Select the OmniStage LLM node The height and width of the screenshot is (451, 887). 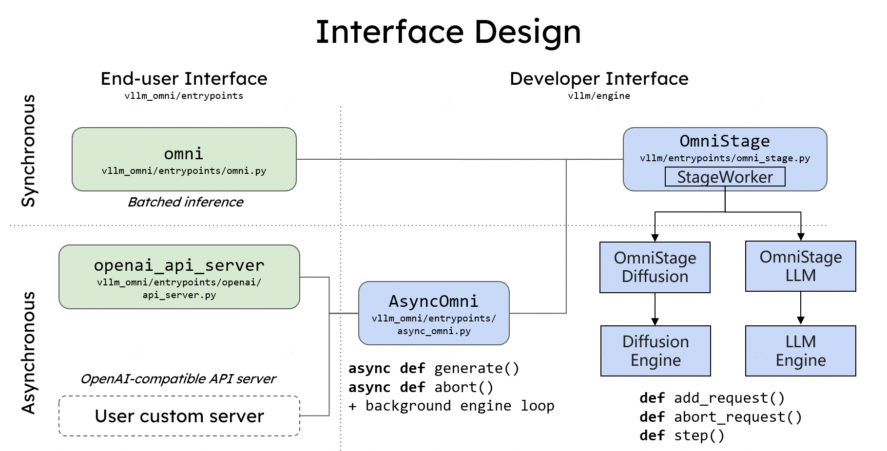coord(800,266)
